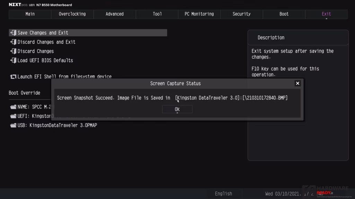Click the Screen Capture Status title
This screenshot has height=199, width=355.
coord(175,84)
